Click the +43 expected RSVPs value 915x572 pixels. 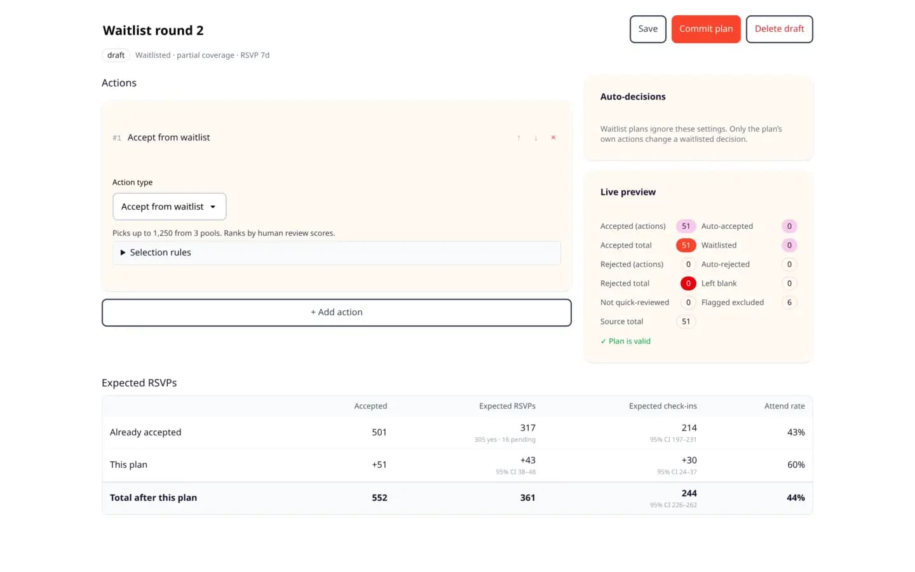(x=528, y=460)
